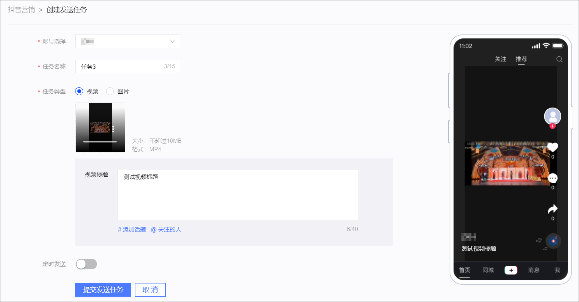Click the uploaded video thumbnail
Viewport: 579px width, 302px height.
pyautogui.click(x=100, y=127)
